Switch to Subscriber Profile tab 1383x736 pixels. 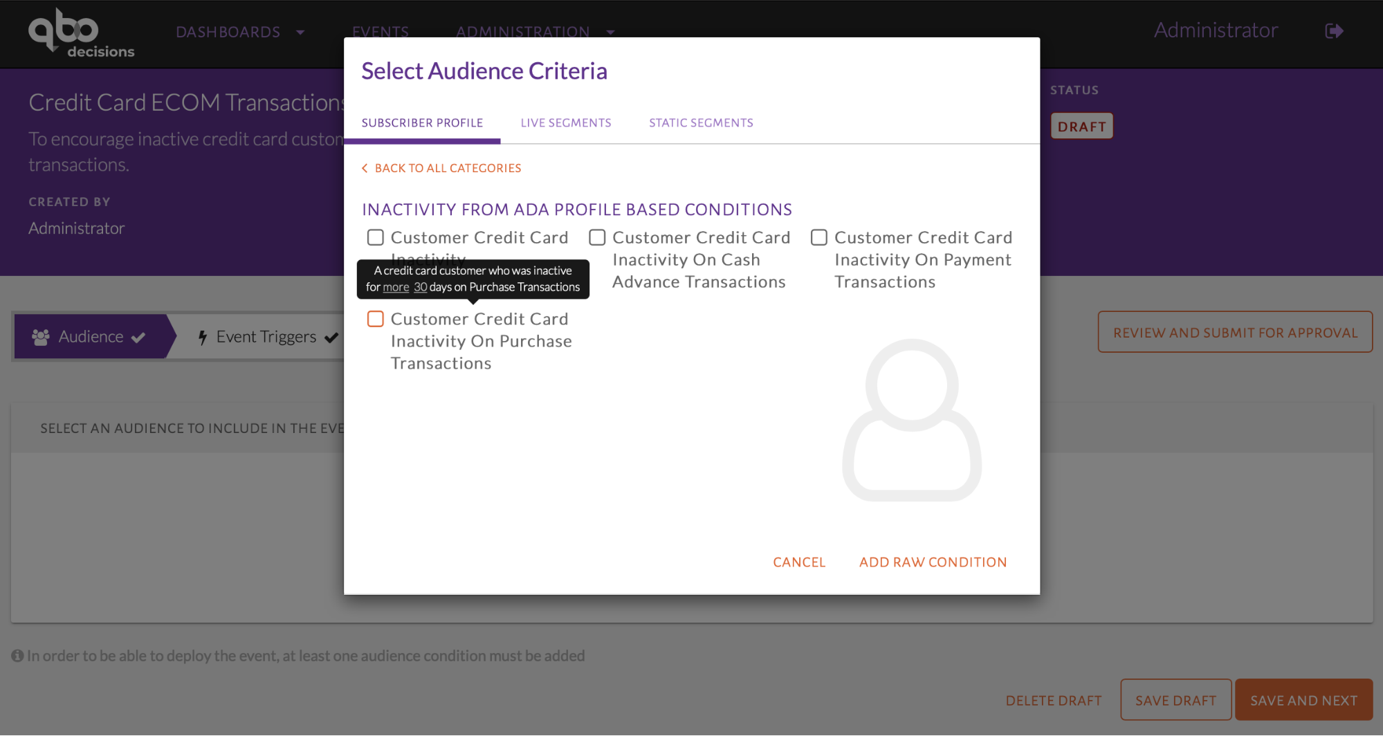click(x=422, y=122)
